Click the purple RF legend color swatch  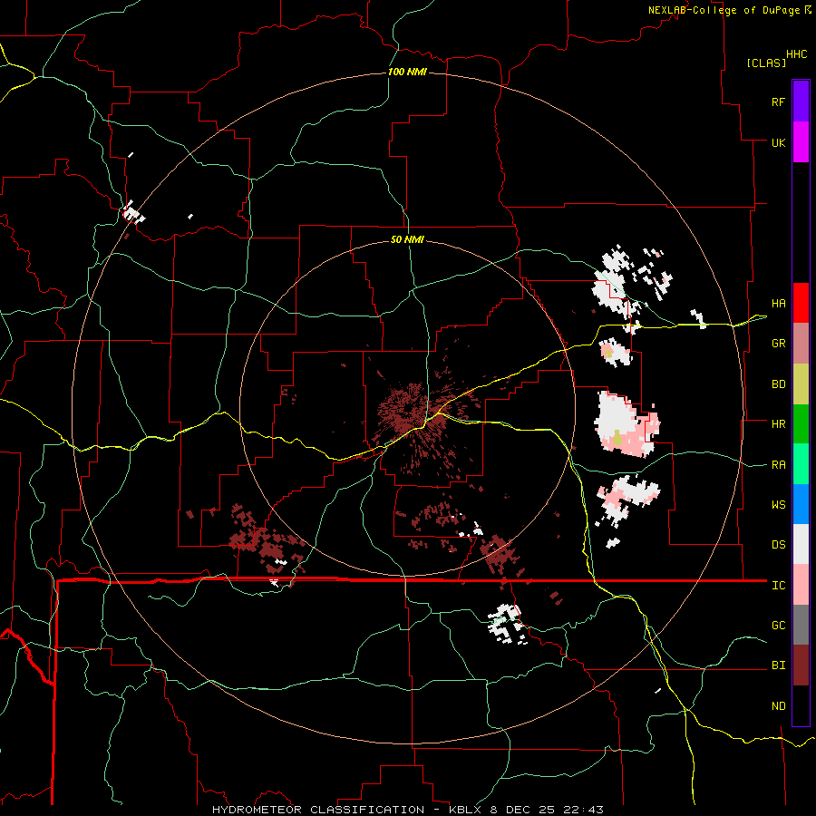tap(801, 102)
